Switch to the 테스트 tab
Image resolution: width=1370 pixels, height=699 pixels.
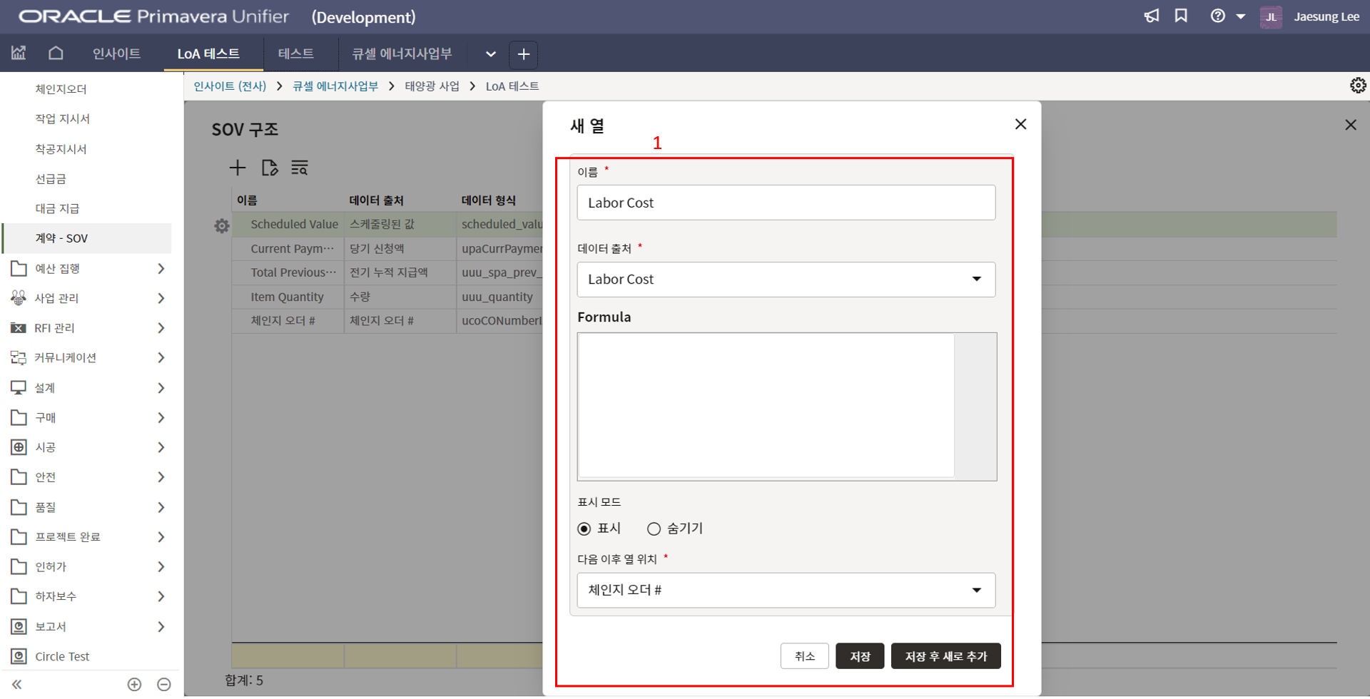(295, 53)
